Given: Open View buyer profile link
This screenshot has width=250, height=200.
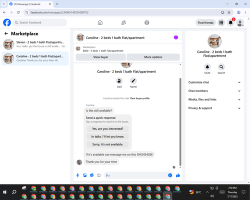Looking at the screenshot, I should tap(139, 98).
